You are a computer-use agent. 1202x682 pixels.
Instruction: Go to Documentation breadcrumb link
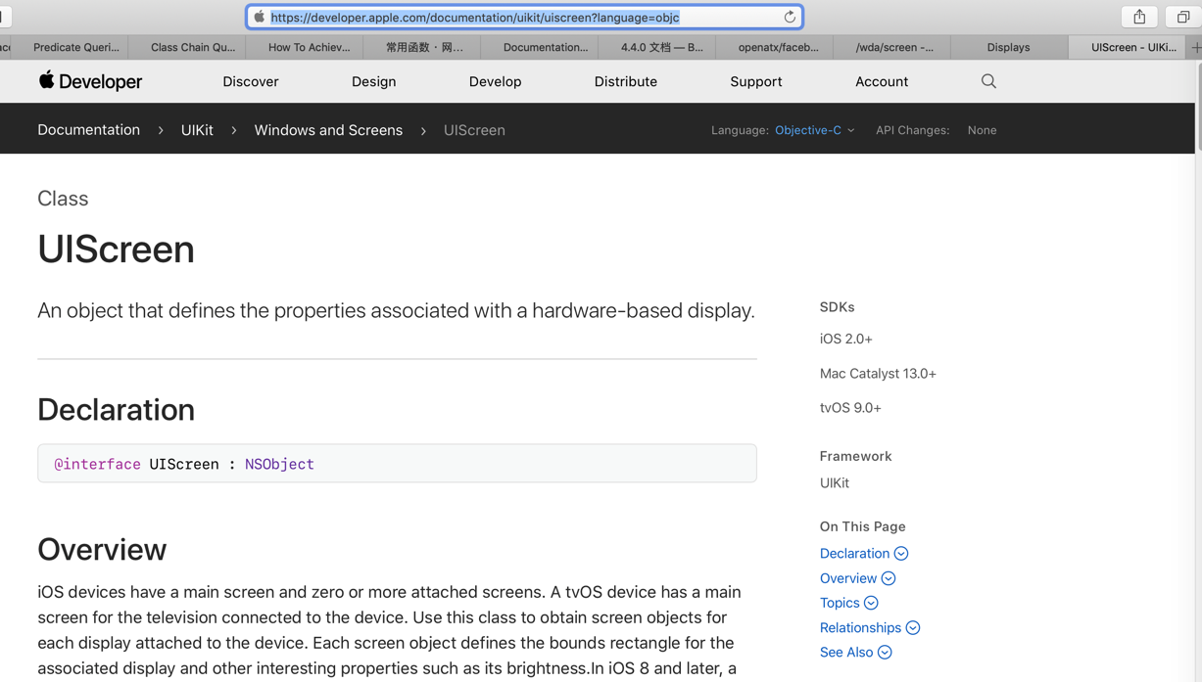89,130
